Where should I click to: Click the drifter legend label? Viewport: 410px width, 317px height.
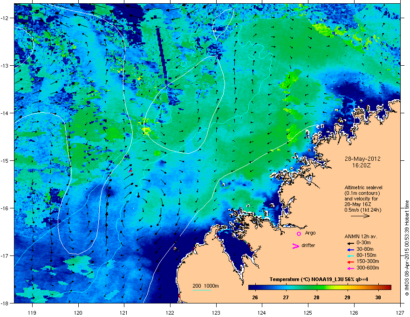pos(308,245)
